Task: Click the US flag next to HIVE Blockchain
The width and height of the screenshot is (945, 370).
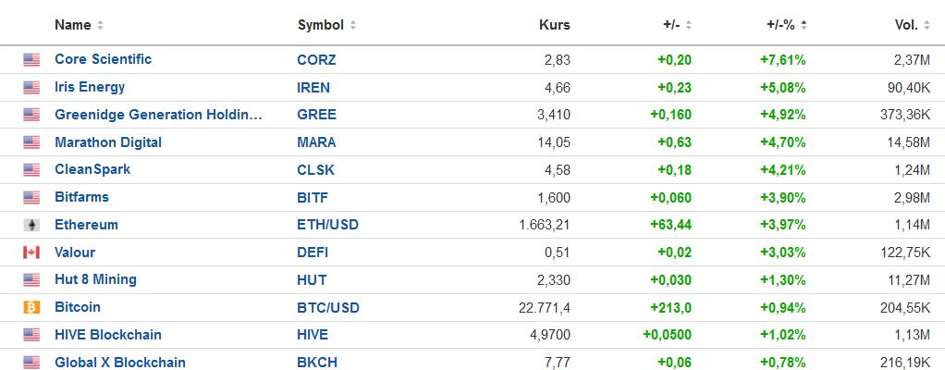Action: coord(31,335)
